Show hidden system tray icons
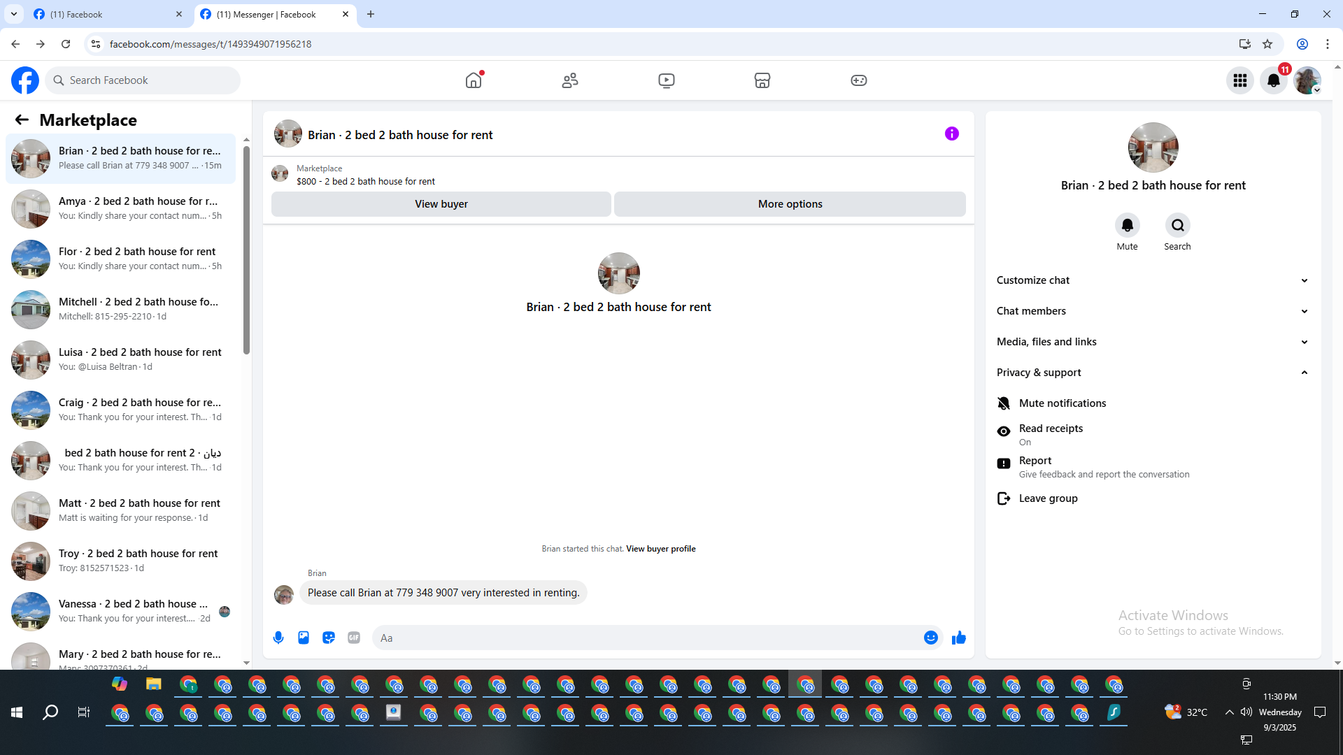The image size is (1343, 755). 1229,712
